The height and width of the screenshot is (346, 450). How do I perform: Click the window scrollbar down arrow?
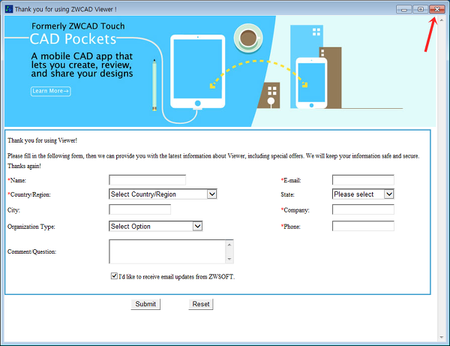point(442,337)
